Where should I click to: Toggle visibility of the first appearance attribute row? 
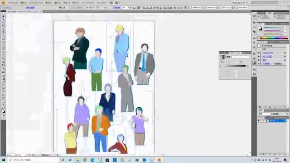259,53
